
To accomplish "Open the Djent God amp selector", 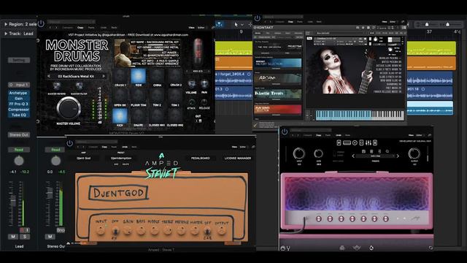I will click(x=83, y=158).
